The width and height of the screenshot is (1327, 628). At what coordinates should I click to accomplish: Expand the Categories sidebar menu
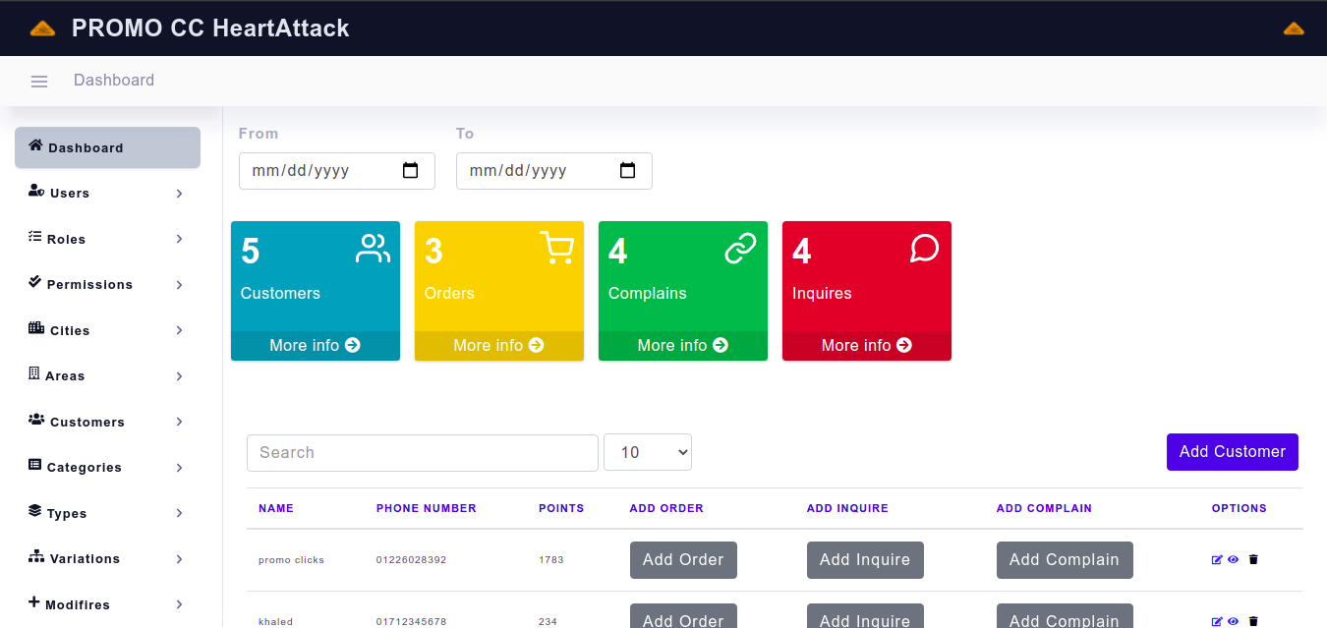(x=107, y=468)
